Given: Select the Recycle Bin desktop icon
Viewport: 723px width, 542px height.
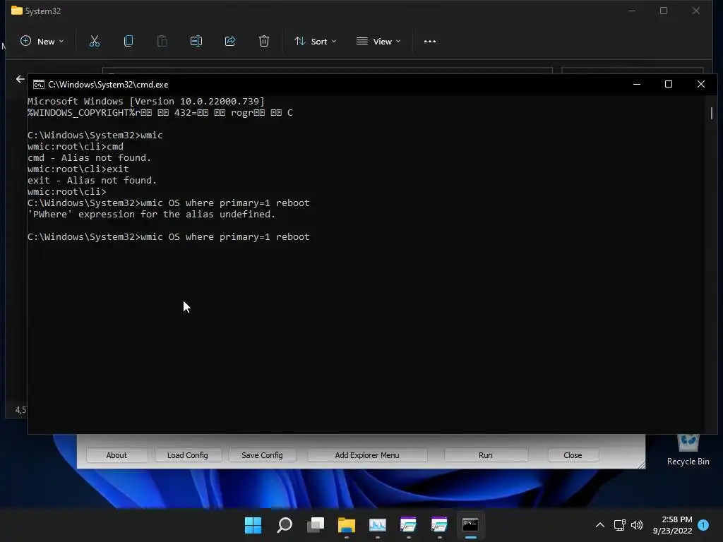Looking at the screenshot, I should [x=688, y=450].
